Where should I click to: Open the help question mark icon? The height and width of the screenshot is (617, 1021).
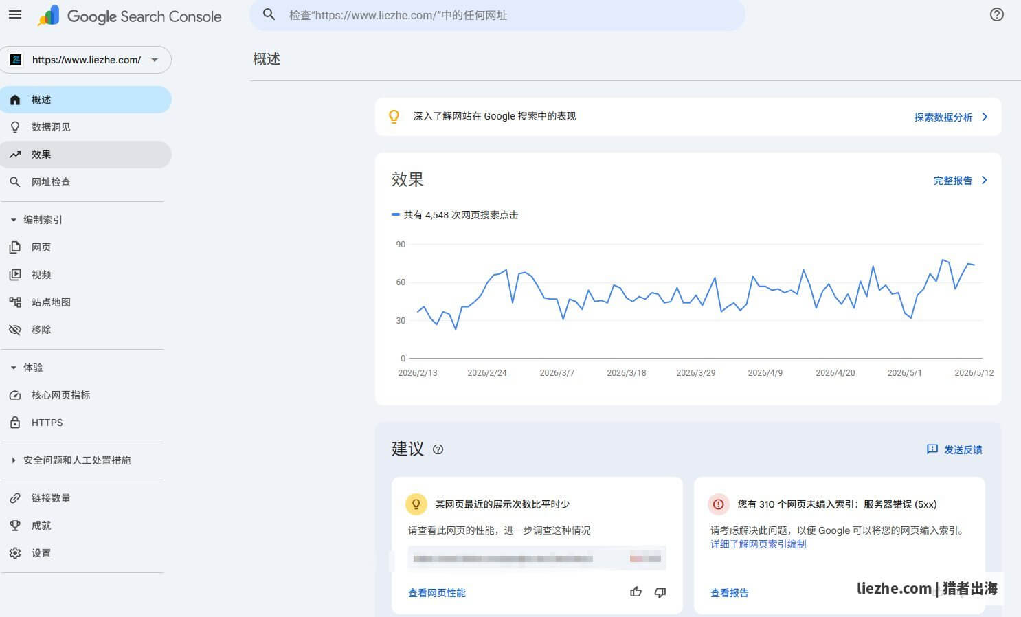997,14
